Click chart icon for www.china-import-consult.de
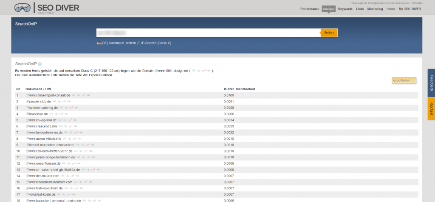This screenshot has width=435, height=202. point(84,95)
